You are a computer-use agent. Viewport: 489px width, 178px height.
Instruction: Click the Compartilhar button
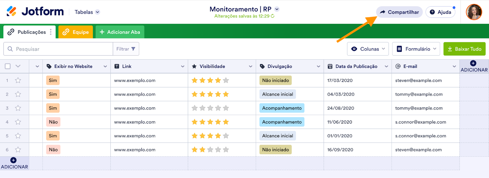click(399, 12)
